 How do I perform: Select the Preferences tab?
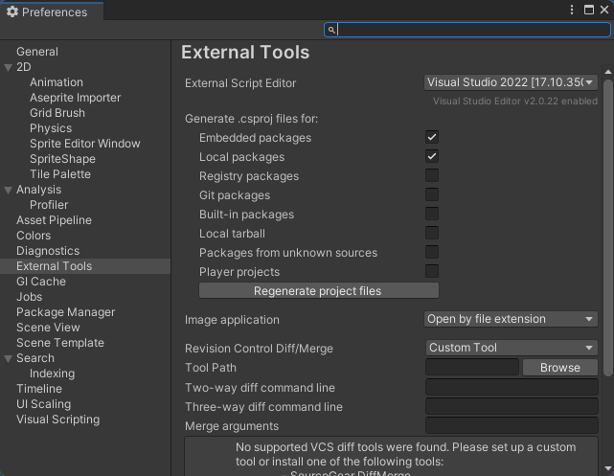click(52, 11)
